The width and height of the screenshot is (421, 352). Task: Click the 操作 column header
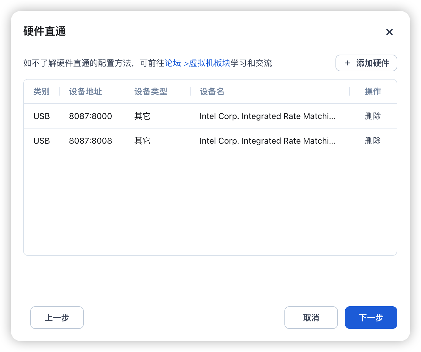(x=373, y=91)
